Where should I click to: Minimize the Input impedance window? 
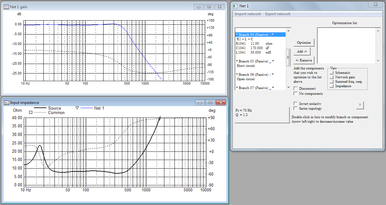pos(200,102)
